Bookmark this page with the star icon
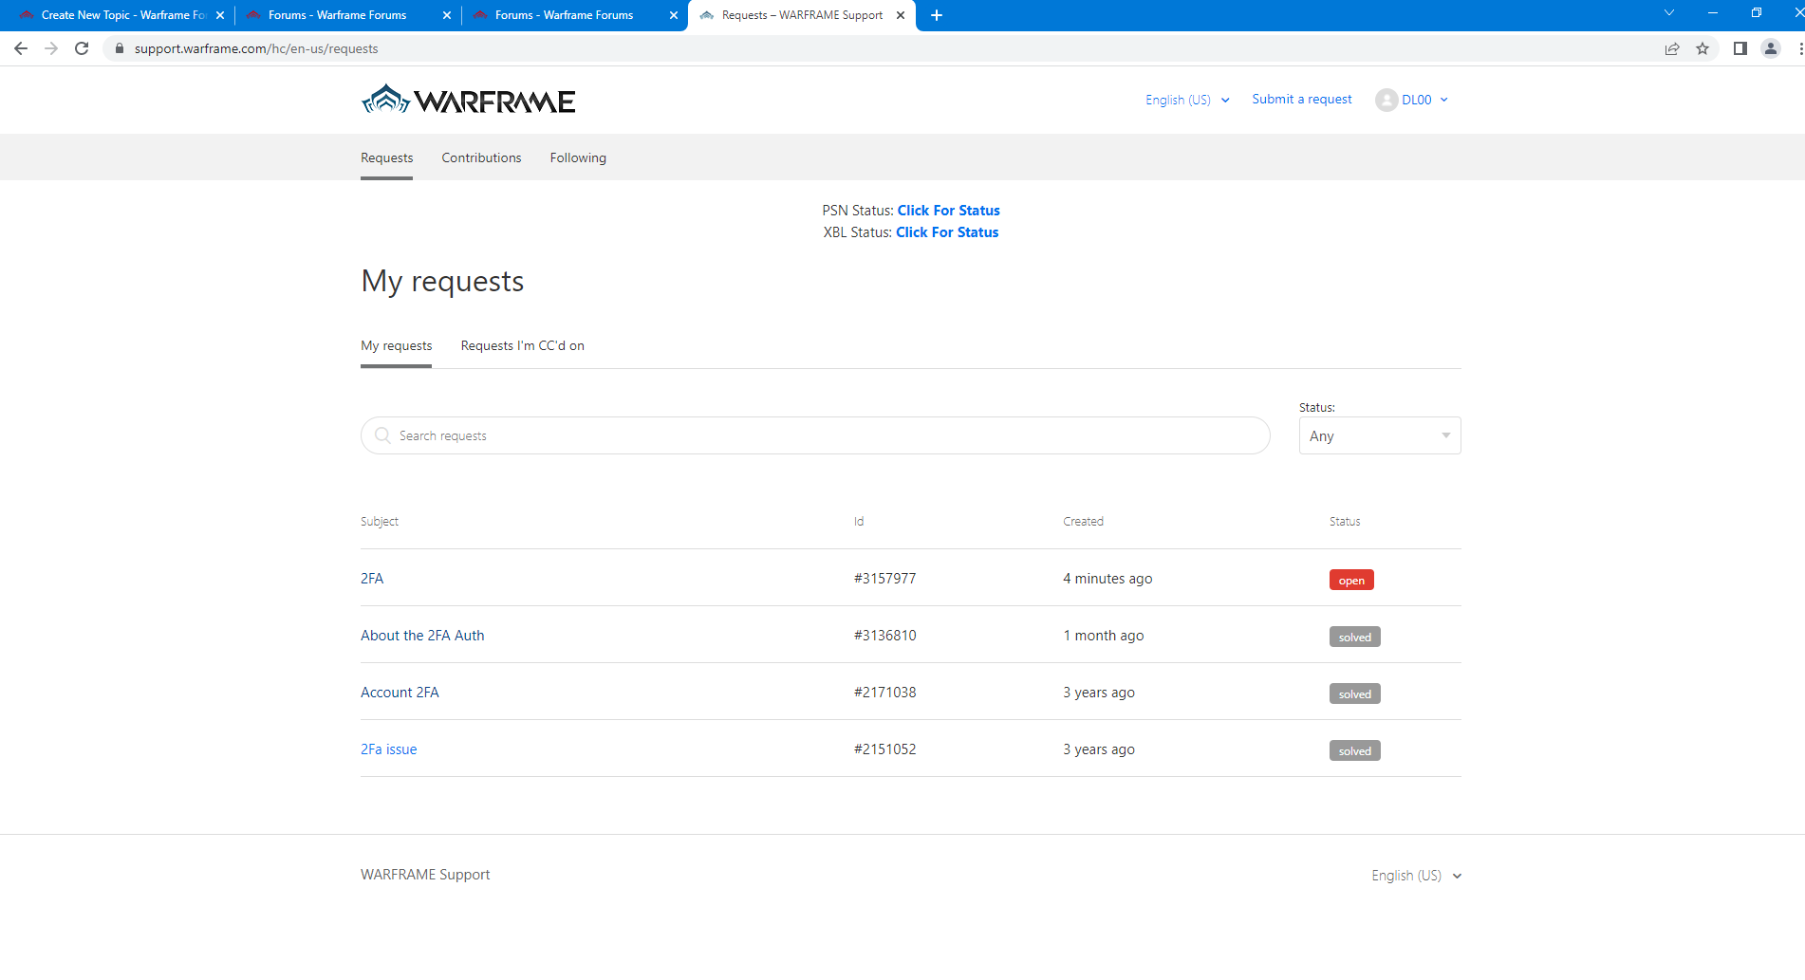1805x980 pixels. point(1703,48)
